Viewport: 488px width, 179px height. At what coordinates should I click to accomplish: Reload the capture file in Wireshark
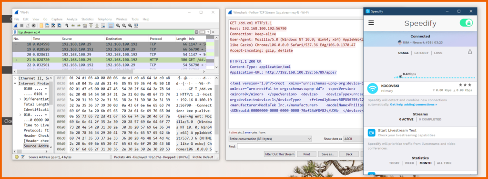(59, 26)
